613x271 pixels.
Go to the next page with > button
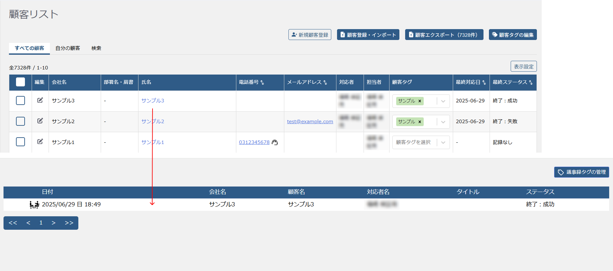(x=53, y=223)
